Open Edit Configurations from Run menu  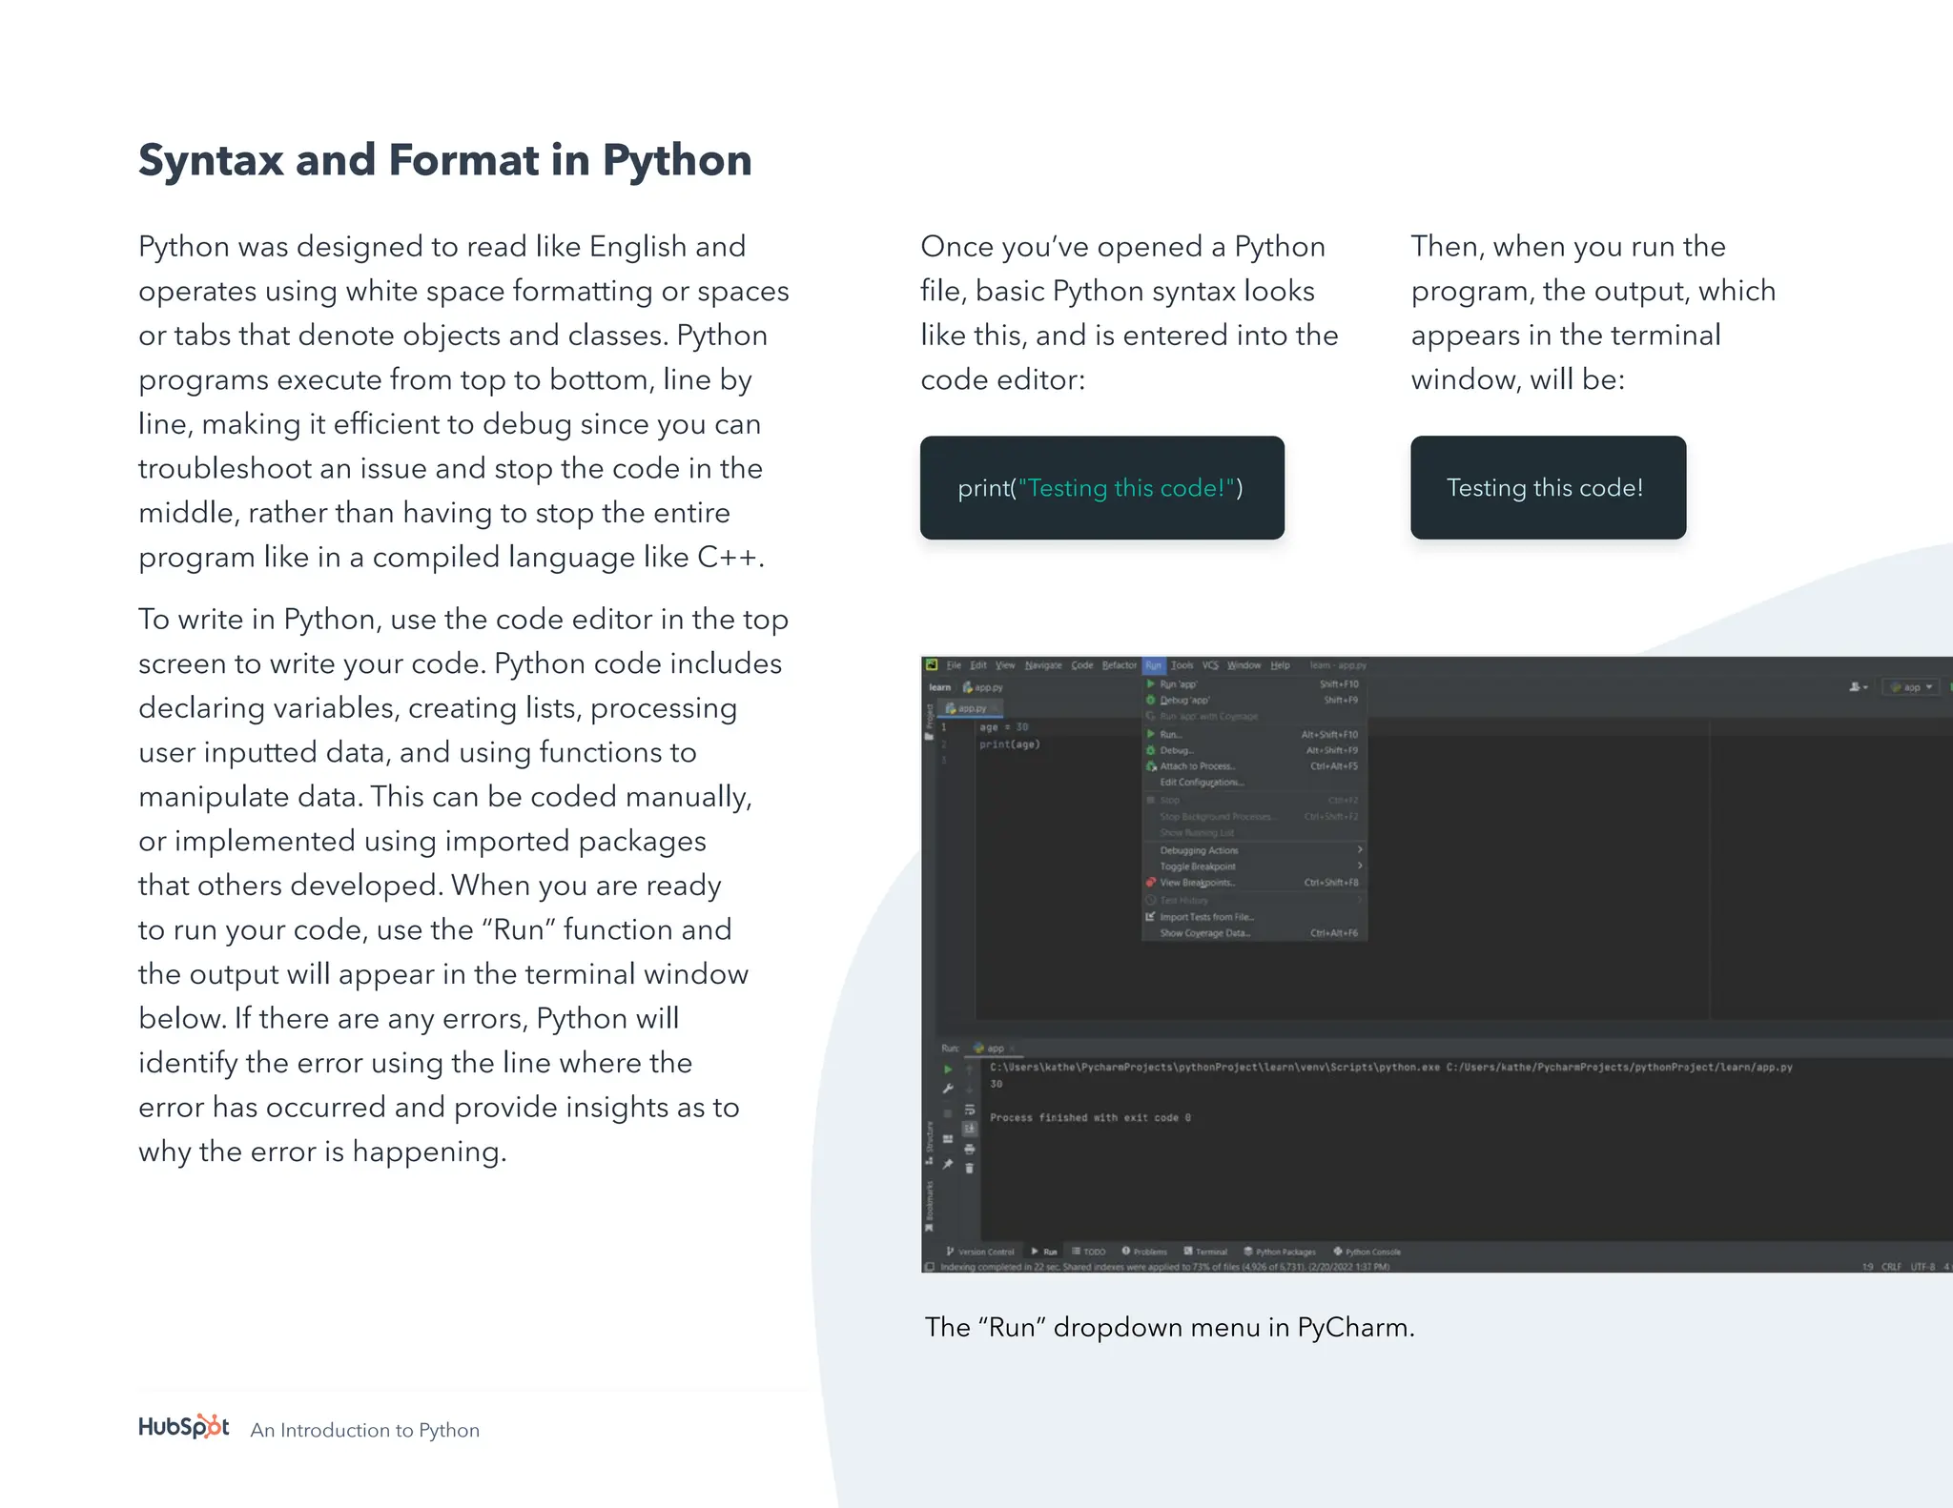click(x=1255, y=783)
